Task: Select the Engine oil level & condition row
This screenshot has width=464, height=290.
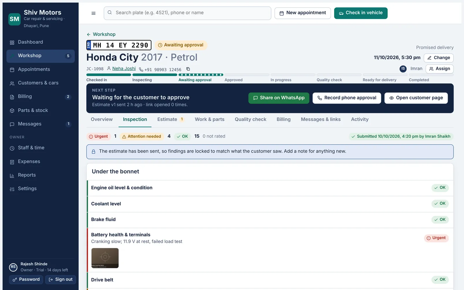Action: (x=270, y=188)
